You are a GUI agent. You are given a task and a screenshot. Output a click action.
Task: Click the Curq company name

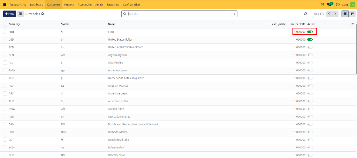click(x=345, y=5)
